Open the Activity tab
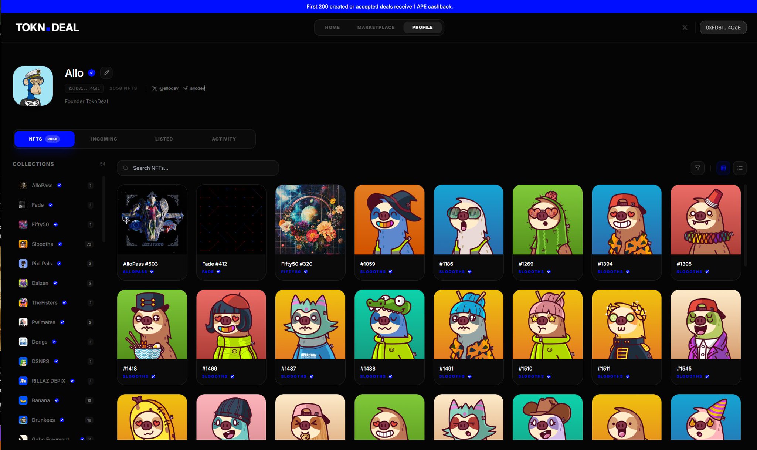Screen dimensions: 757x450 tap(224, 139)
